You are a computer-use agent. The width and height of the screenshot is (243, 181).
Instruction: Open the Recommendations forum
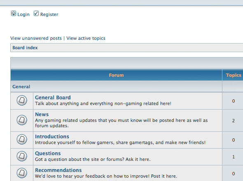pyautogui.click(x=58, y=170)
